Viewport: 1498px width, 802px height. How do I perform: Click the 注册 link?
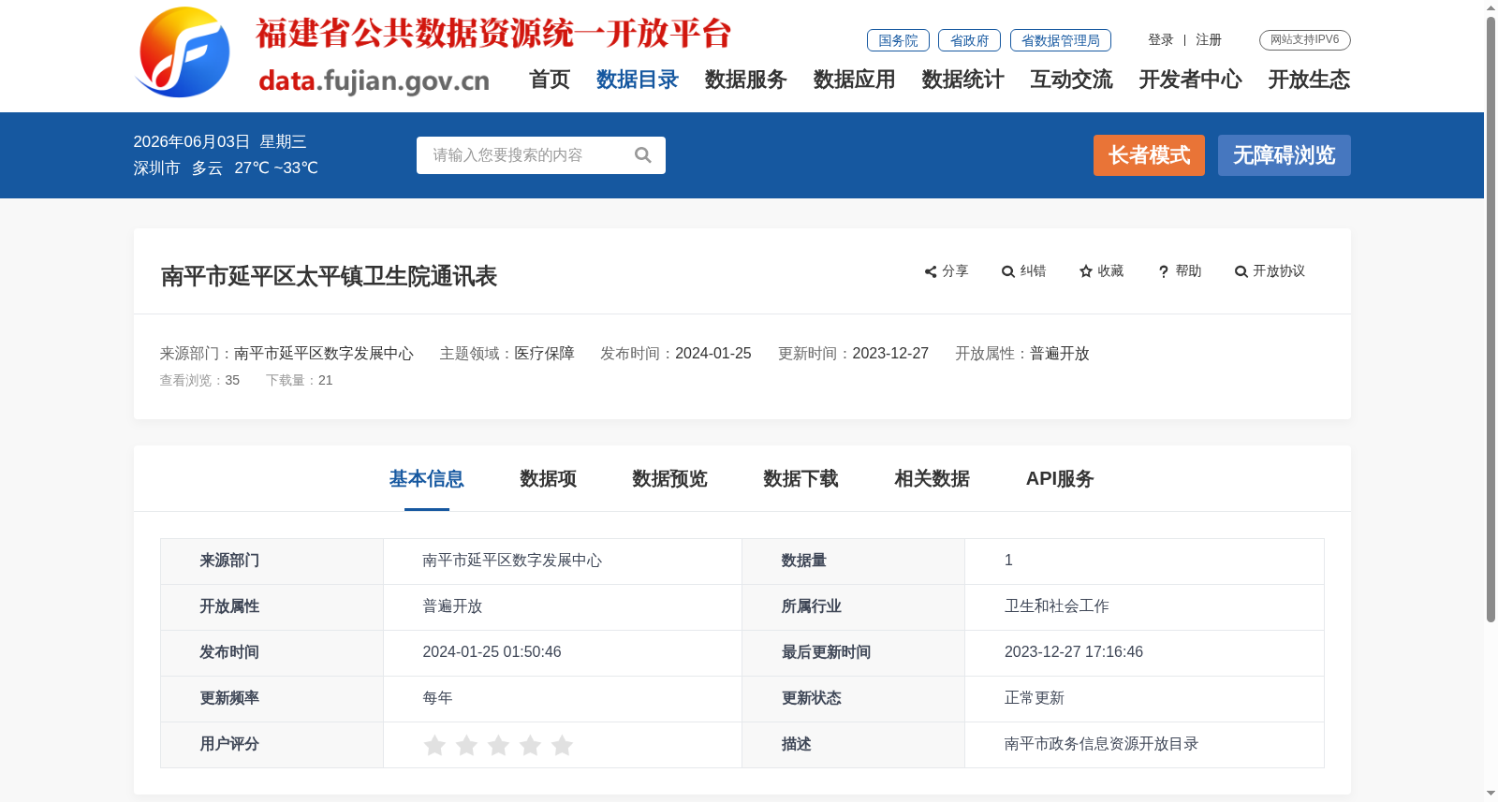click(1209, 40)
